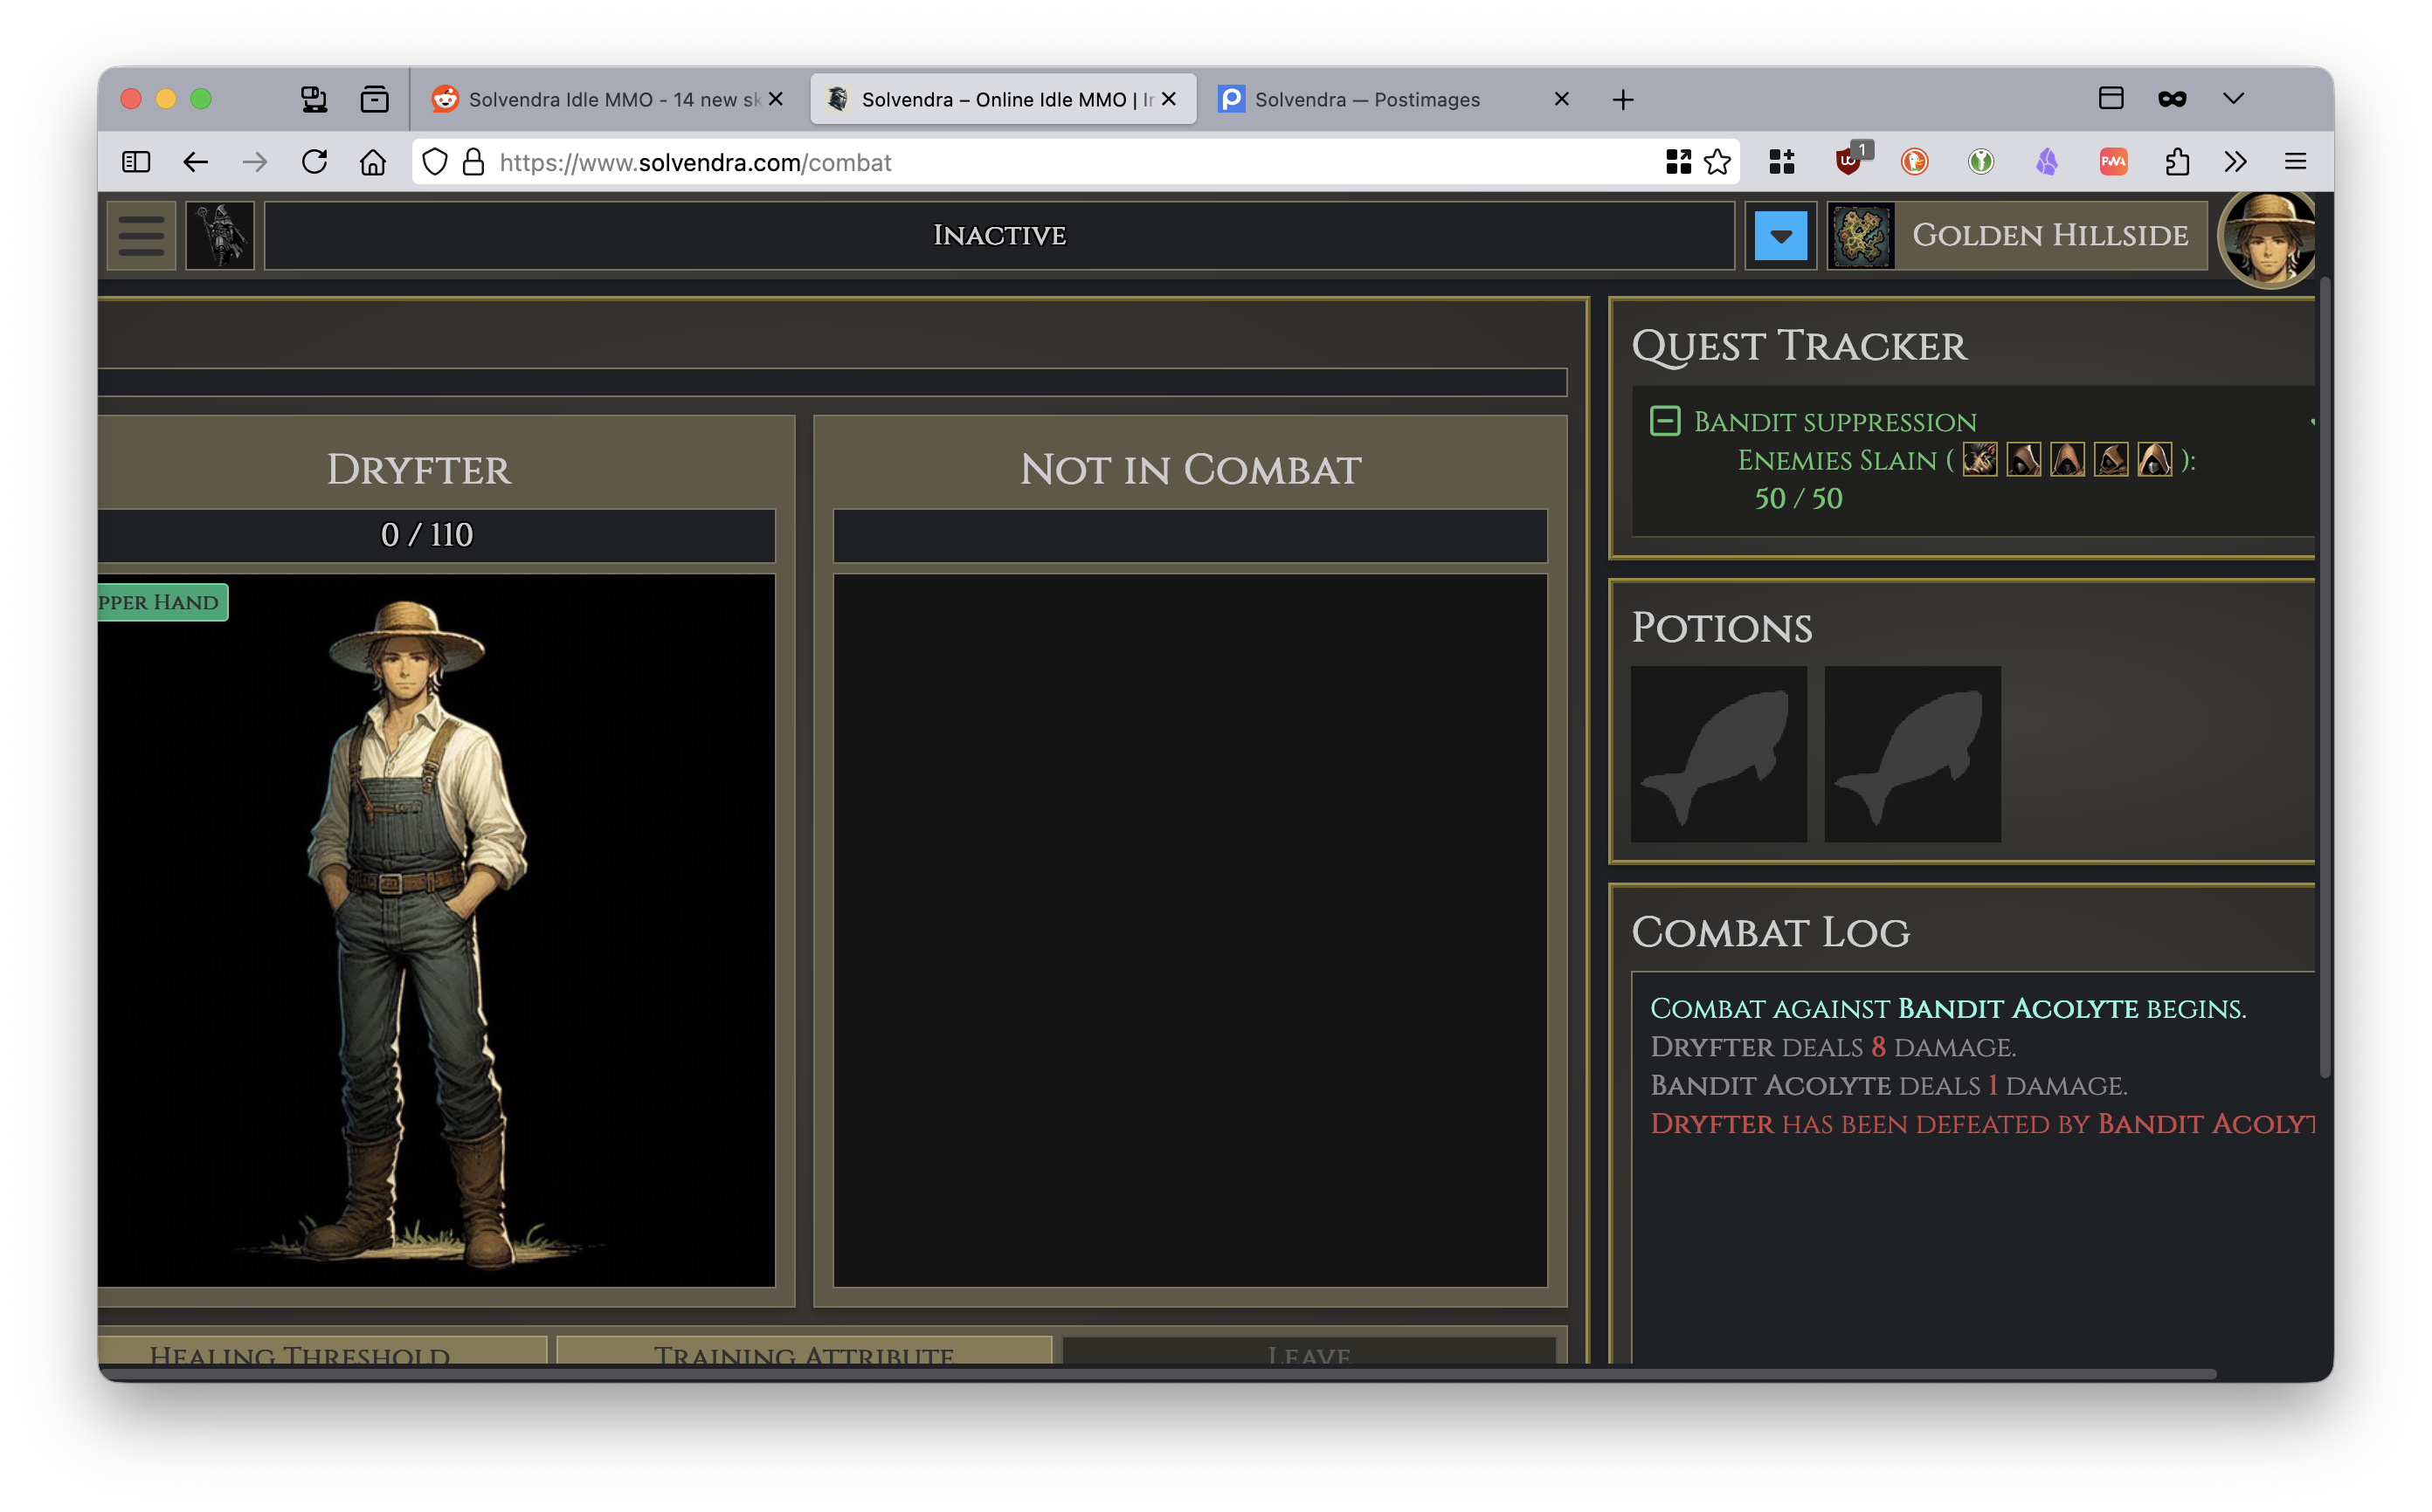Bookmark page with the star icon
This screenshot has width=2432, height=1512.
tap(1717, 162)
